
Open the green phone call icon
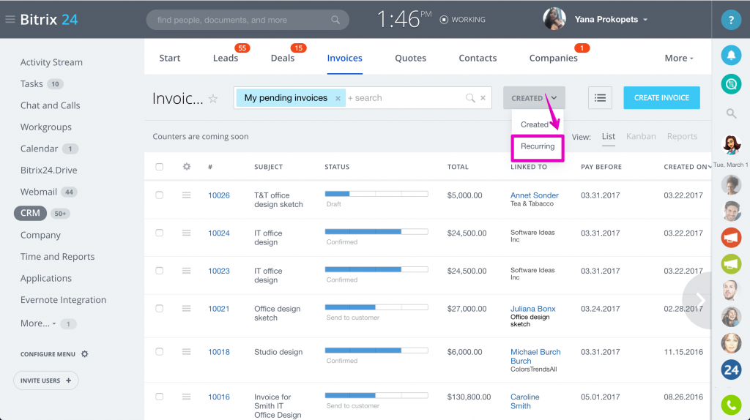(x=731, y=405)
